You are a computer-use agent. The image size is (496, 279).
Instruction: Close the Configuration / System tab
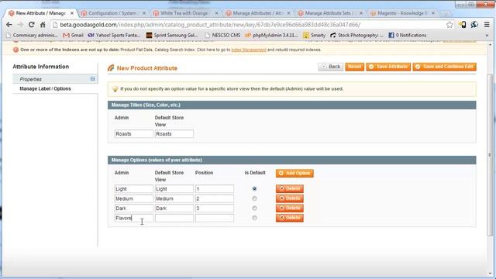coord(144,13)
